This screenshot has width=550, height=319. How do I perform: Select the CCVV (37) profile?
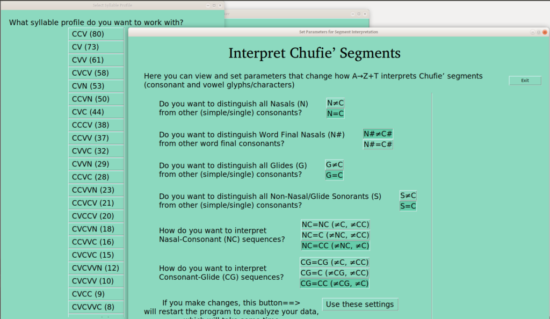click(x=96, y=138)
